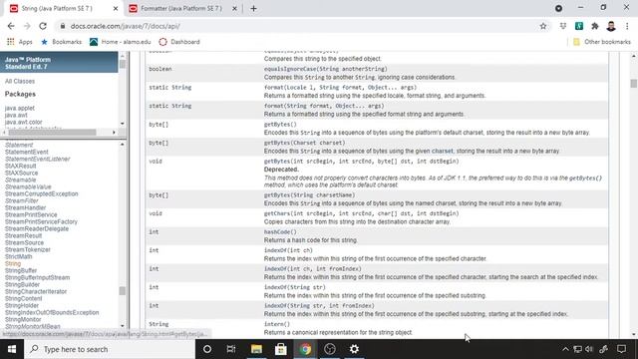Select StringBuilder in class list
This screenshot has height=359, width=638.
click(22, 284)
